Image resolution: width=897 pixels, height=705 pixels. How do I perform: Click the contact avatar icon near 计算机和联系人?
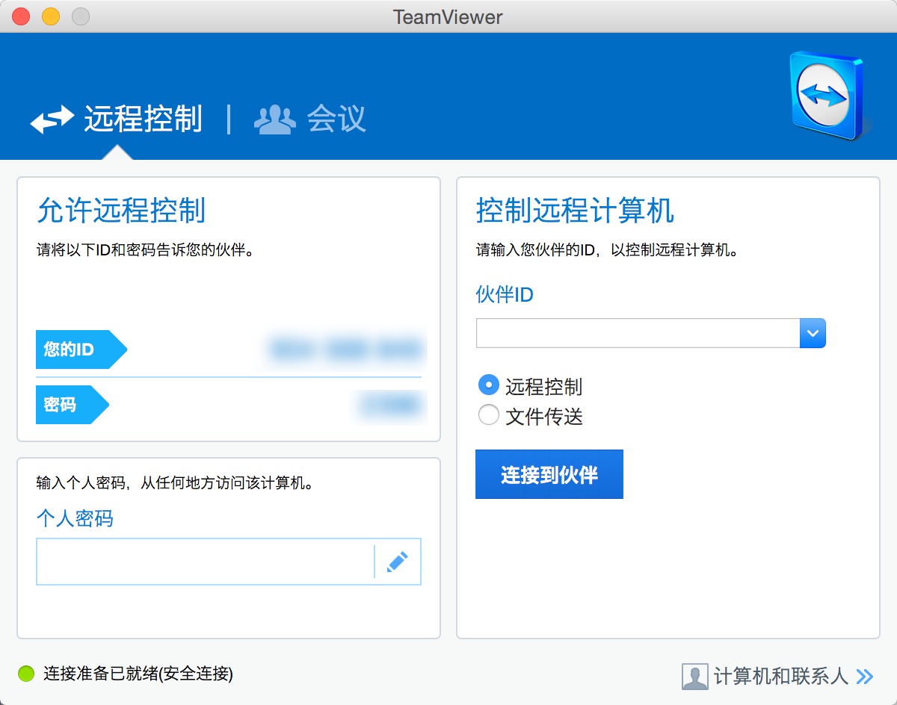(694, 677)
